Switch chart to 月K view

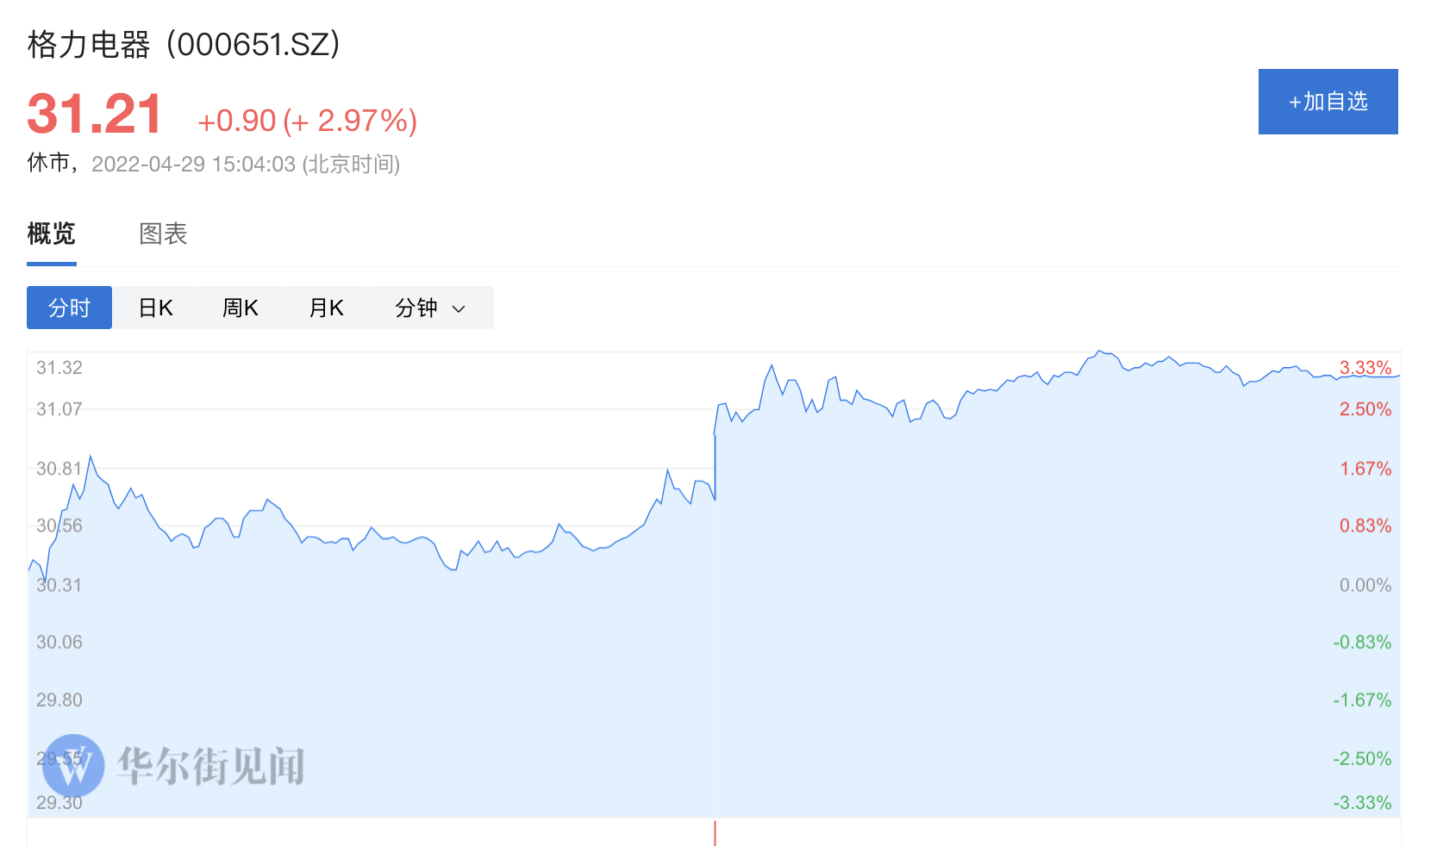326,308
